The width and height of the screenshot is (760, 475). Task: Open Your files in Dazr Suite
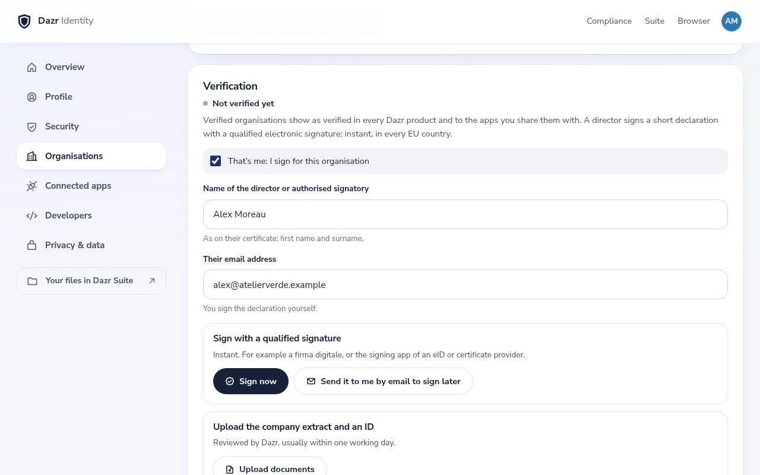click(91, 281)
